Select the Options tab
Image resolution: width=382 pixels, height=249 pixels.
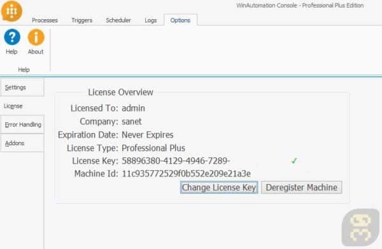click(x=180, y=20)
